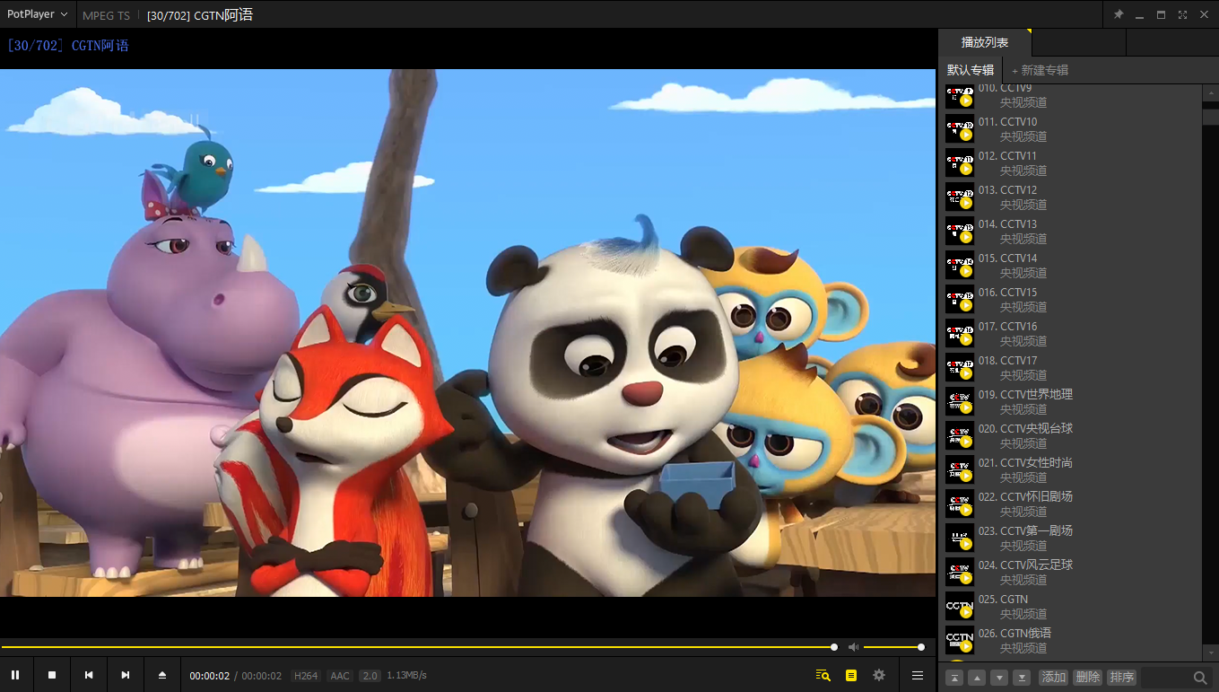The image size is (1219, 692).
Task: Open a file with the eject button
Action: (162, 675)
